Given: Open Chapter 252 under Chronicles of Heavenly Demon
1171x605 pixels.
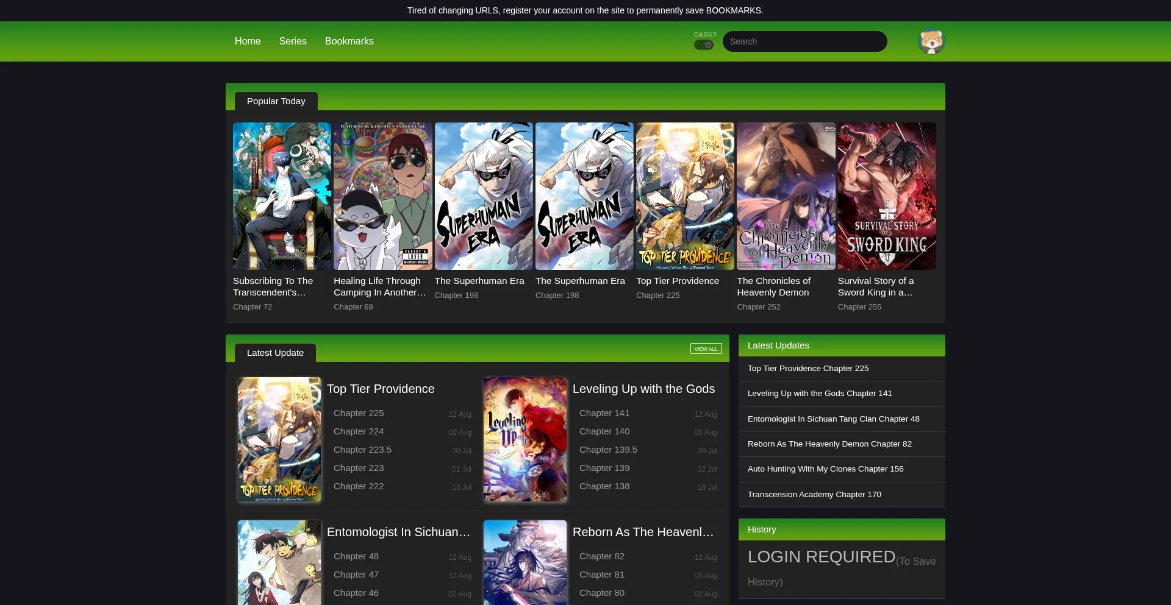Looking at the screenshot, I should pyautogui.click(x=759, y=307).
